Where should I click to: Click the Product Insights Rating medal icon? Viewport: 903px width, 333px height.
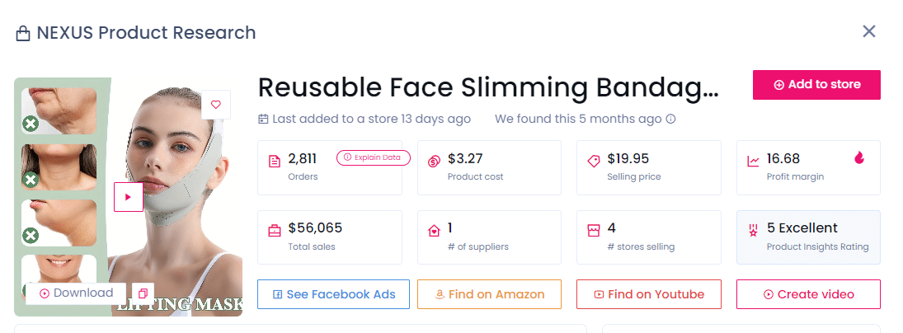click(x=753, y=231)
